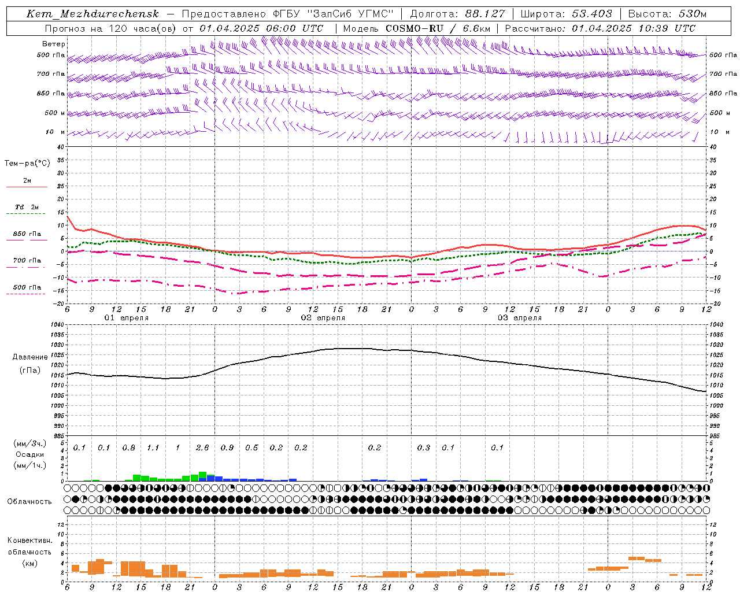Image resolution: width=740 pixels, height=592 pixels.
Task: Click the 'Высота: 530м' elevation text
Action: click(667, 14)
